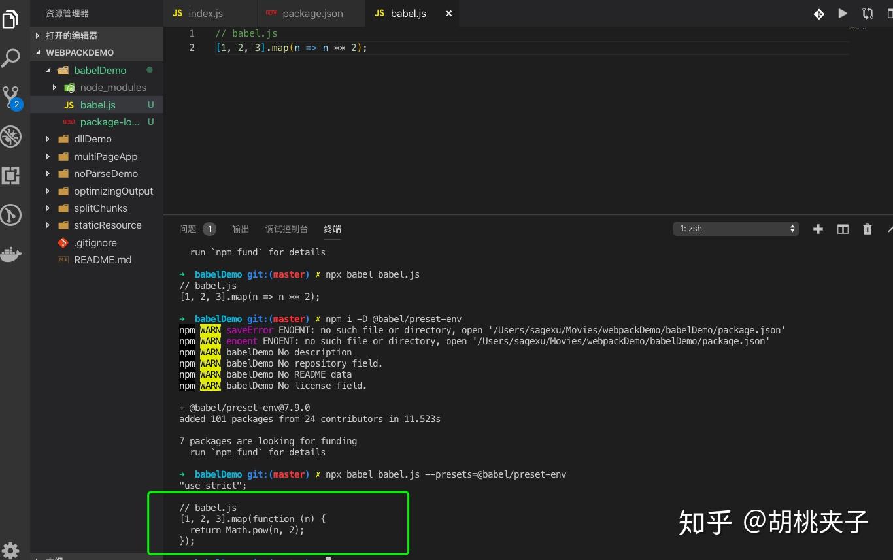Open the terminal selector dropdown showing 1: zsh

(x=735, y=228)
